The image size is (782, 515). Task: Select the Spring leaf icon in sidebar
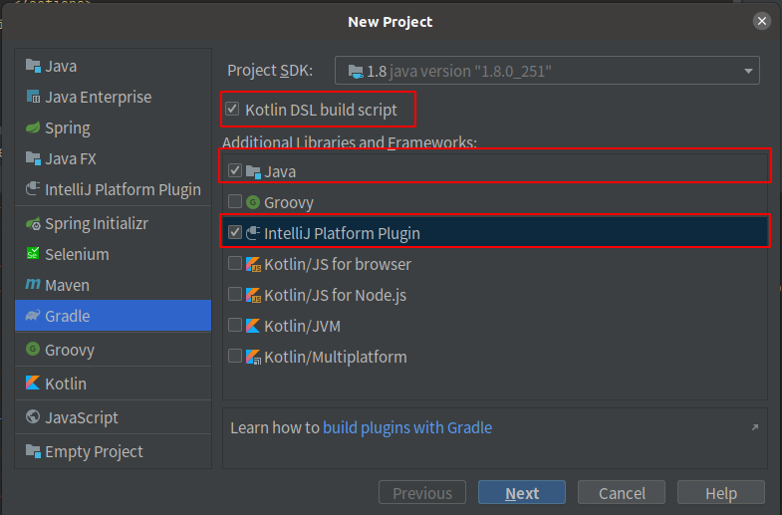click(x=33, y=128)
